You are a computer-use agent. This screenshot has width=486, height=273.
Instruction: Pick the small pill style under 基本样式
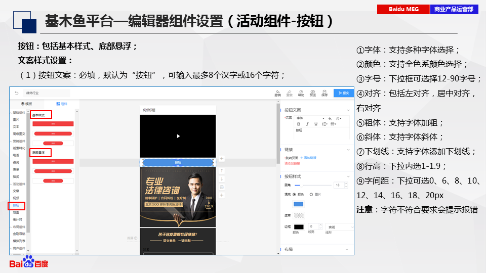[53, 143]
